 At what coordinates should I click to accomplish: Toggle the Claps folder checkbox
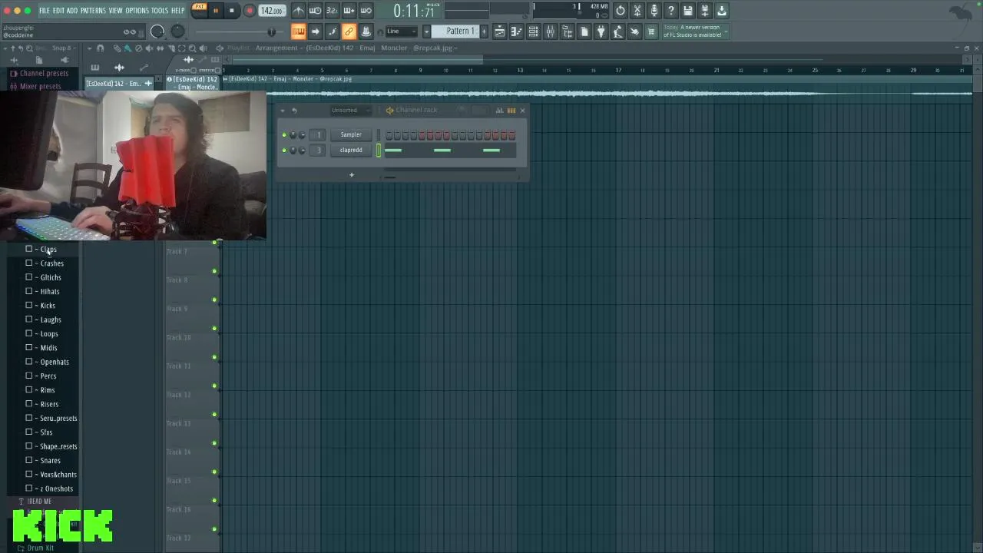(x=29, y=249)
